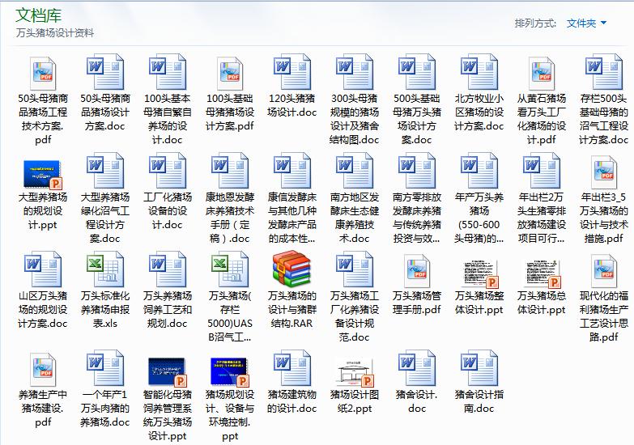Select 万头猪场(存栏5000)UASB沼气工程 Excel file
This screenshot has height=445, width=634.
point(229,271)
